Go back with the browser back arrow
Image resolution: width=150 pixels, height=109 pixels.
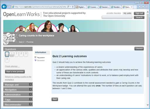(x=4, y=7)
